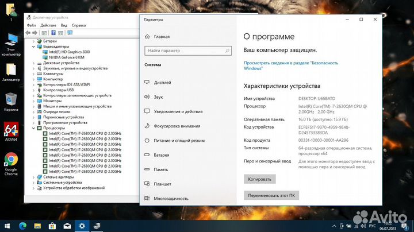The image size is (414, 232).
Task: Select Переносные устройства tree item
Action: (64, 117)
